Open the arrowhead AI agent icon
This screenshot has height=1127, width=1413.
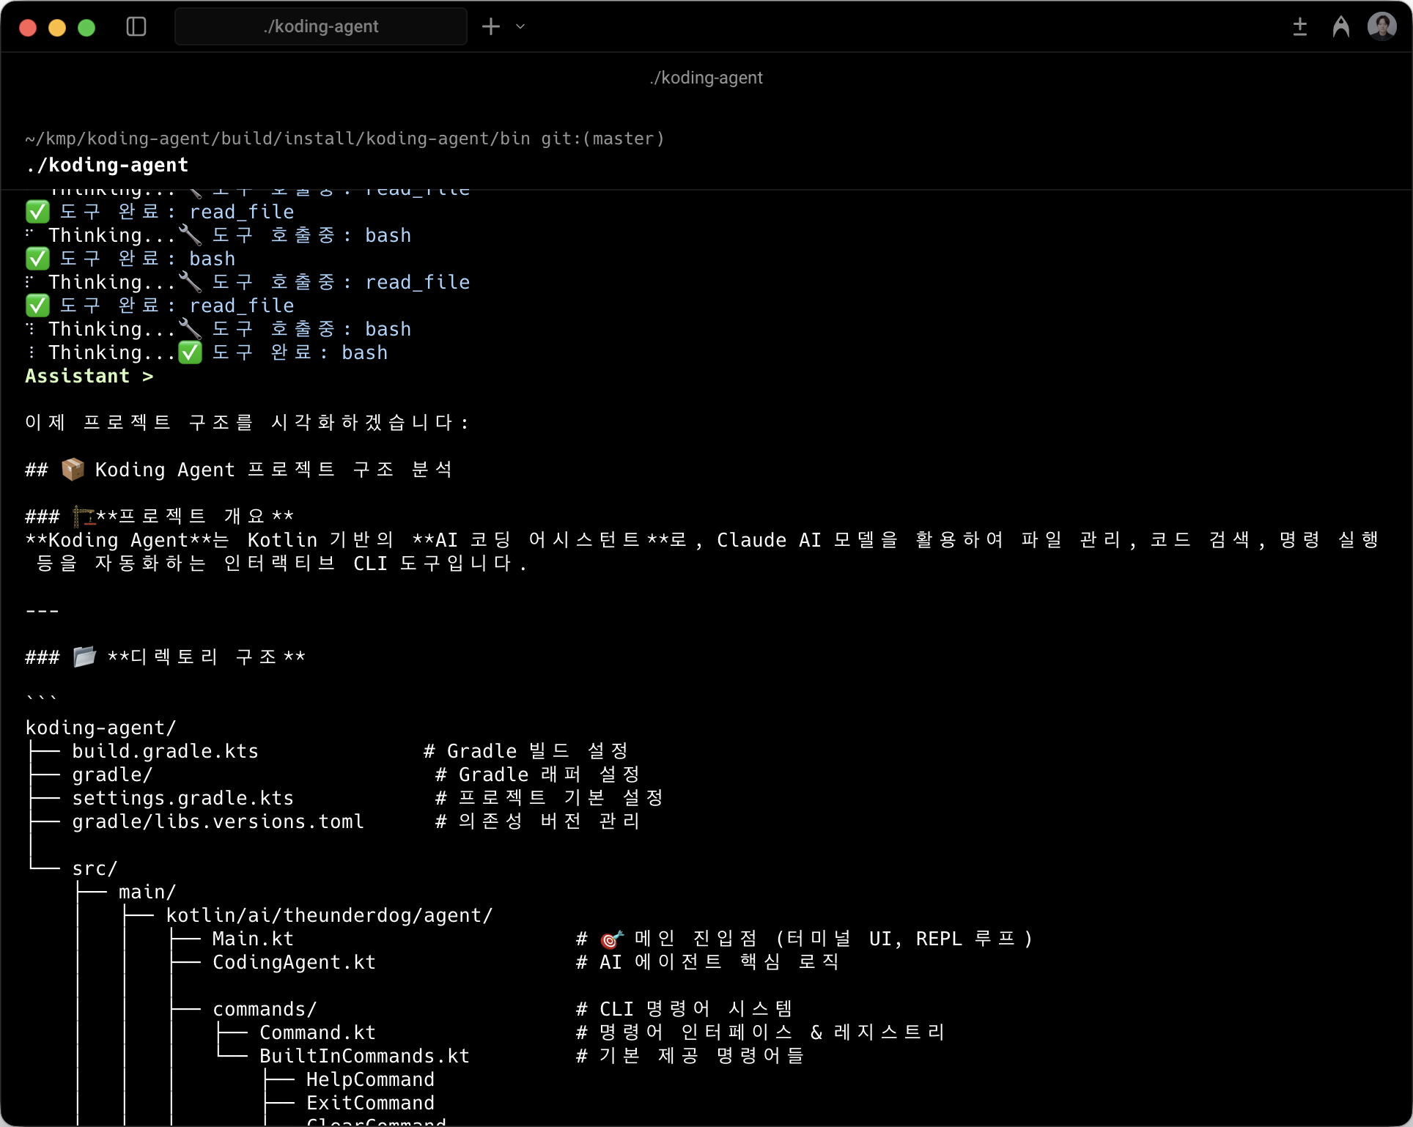coord(1340,27)
